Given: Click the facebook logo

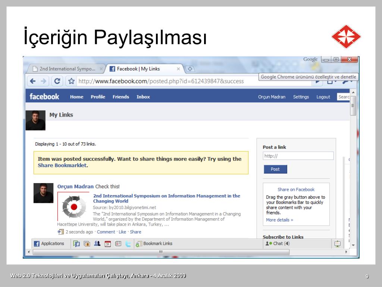Looking at the screenshot, I should coord(44,97).
